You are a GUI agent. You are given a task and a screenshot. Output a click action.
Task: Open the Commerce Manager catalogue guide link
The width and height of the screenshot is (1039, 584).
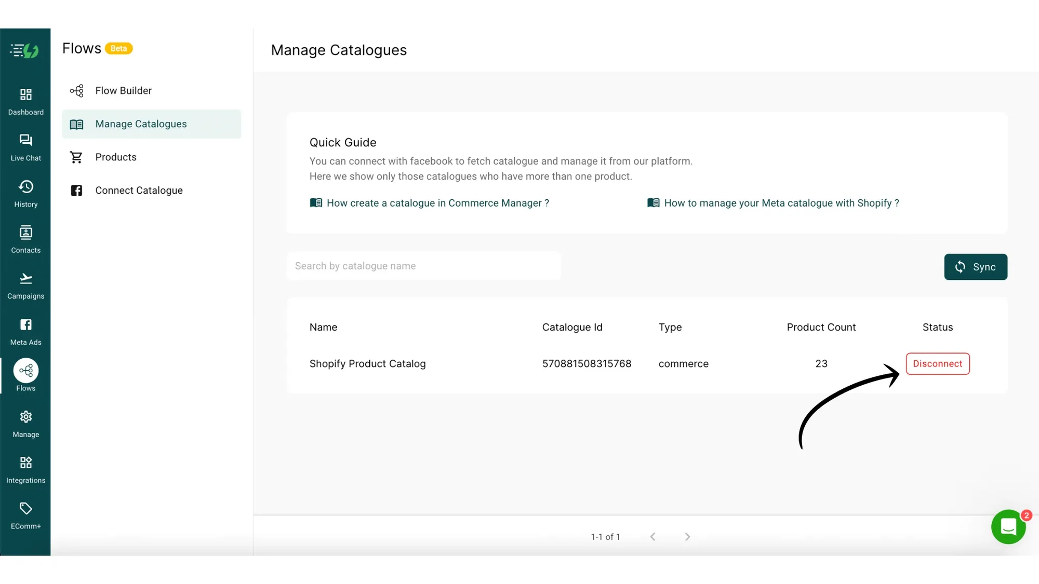pos(437,203)
